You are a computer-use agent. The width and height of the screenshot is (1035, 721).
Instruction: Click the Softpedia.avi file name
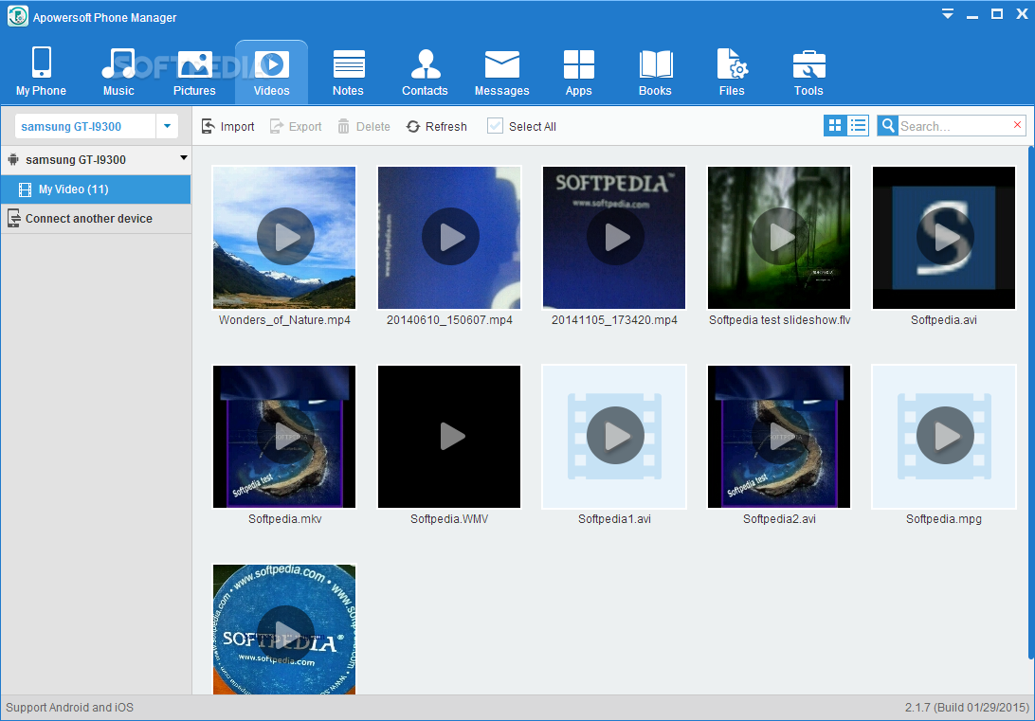tap(944, 320)
